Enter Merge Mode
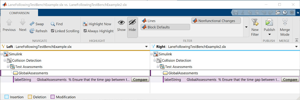The width and height of the screenshot is (300, 100). coord(285,27)
